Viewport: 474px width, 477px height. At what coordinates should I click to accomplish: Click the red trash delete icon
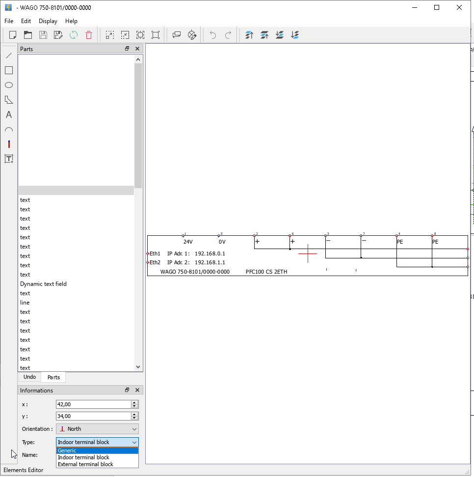coord(89,35)
